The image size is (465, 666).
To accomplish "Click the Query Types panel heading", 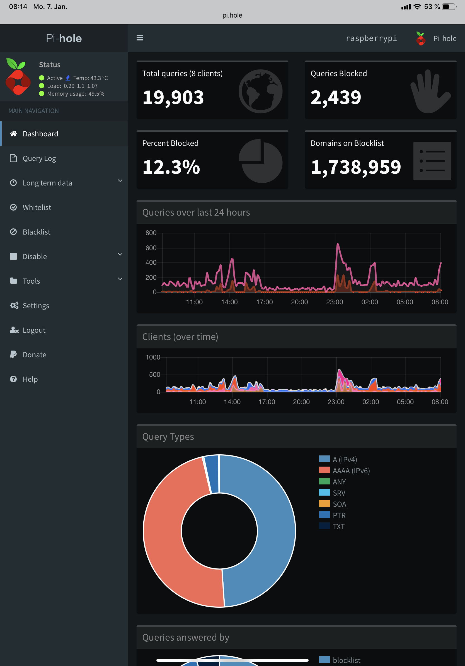I will pyautogui.click(x=168, y=436).
